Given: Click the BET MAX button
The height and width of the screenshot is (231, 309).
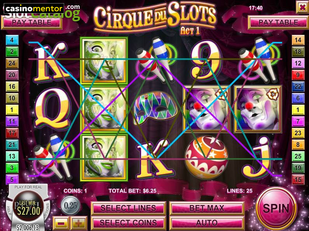Looking at the screenshot, I should coord(207,208).
